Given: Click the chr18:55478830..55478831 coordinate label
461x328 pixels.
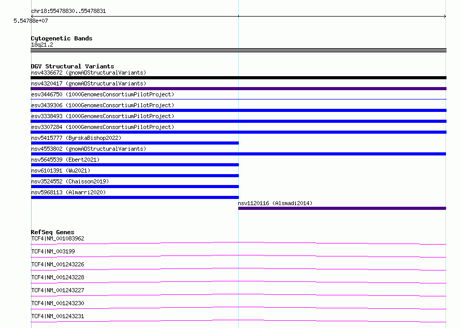Looking at the screenshot, I should [68, 11].
